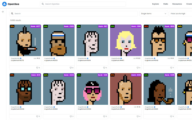Click CryptoPunks collection link under Rank 1107 card
The width and height of the screenshot is (192, 120).
tap(82, 58)
